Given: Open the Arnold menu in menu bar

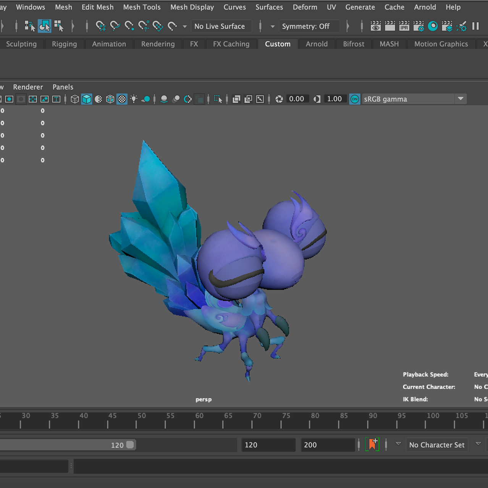Looking at the screenshot, I should [x=425, y=7].
